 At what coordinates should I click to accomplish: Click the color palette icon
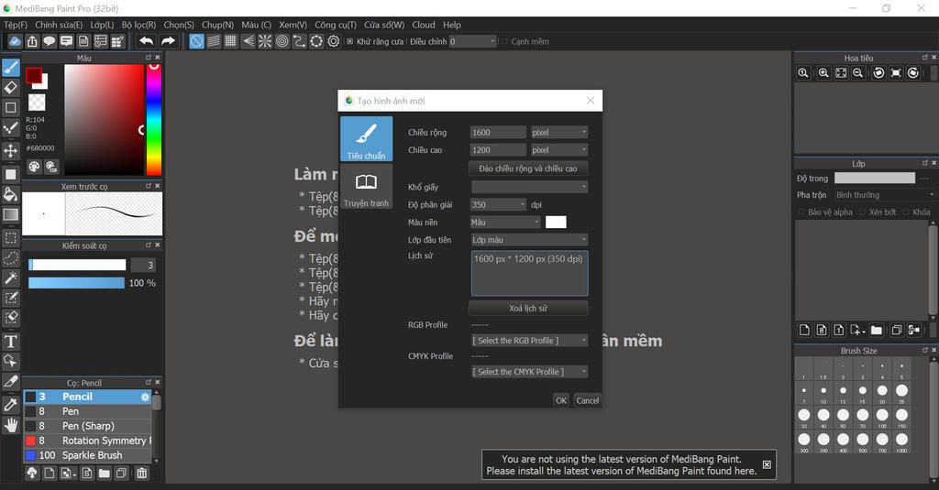pos(35,167)
